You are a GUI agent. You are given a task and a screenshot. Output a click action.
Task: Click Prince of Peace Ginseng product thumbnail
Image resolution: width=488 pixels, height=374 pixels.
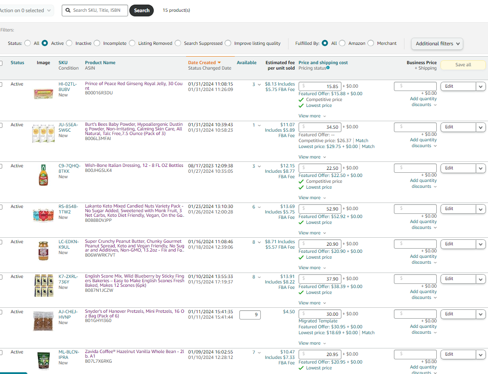click(x=44, y=93)
